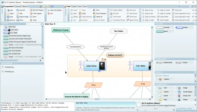Select the Main View document tab
Screen dimensions: 197x112
(x=49, y=24)
